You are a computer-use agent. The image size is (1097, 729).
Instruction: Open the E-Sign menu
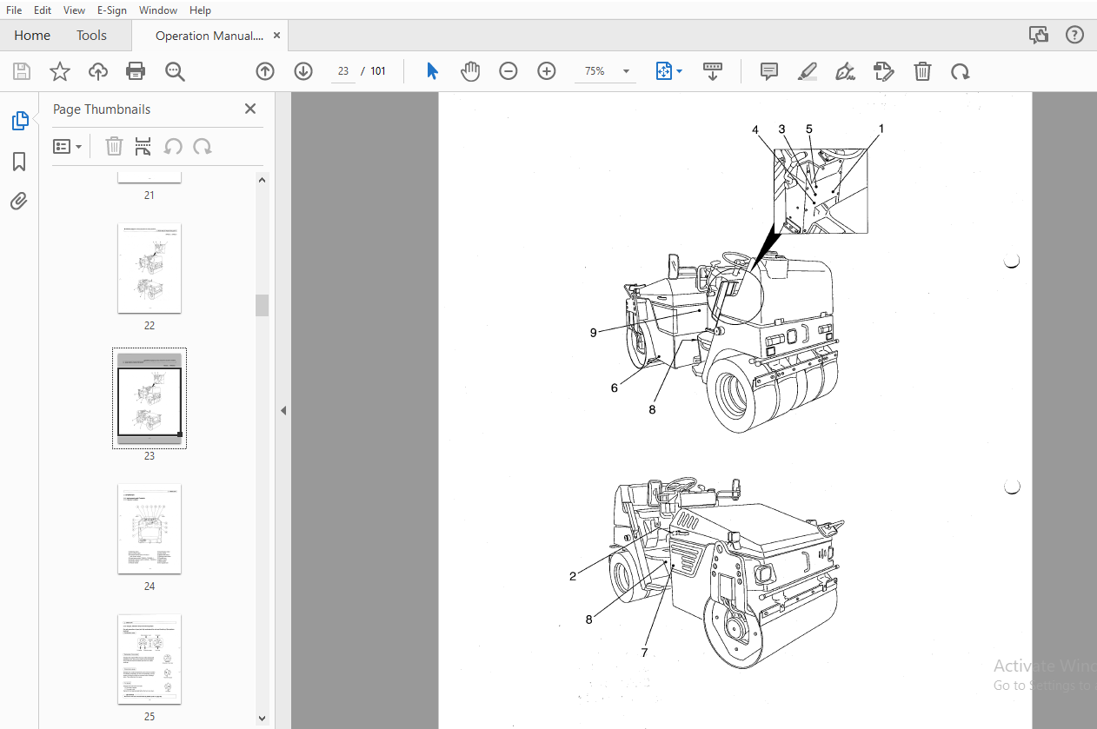coord(111,10)
